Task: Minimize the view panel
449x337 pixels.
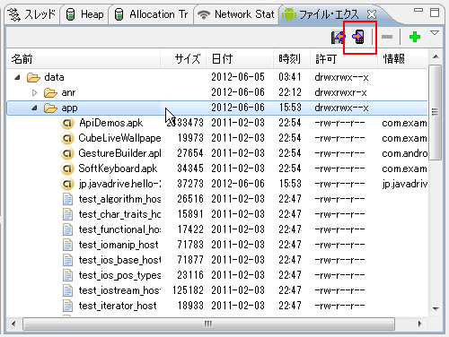Action: click(418, 10)
